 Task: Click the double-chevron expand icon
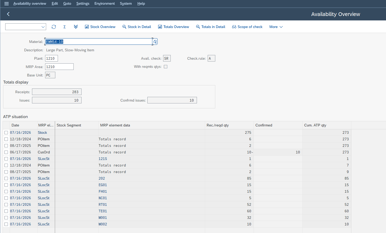pyautogui.click(x=76, y=27)
